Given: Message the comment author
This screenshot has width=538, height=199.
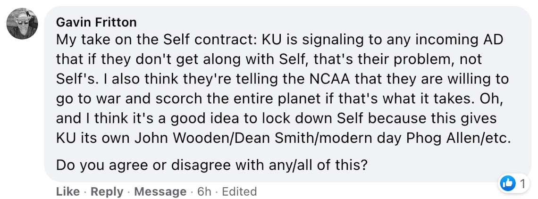Looking at the screenshot, I should coord(160,191).
